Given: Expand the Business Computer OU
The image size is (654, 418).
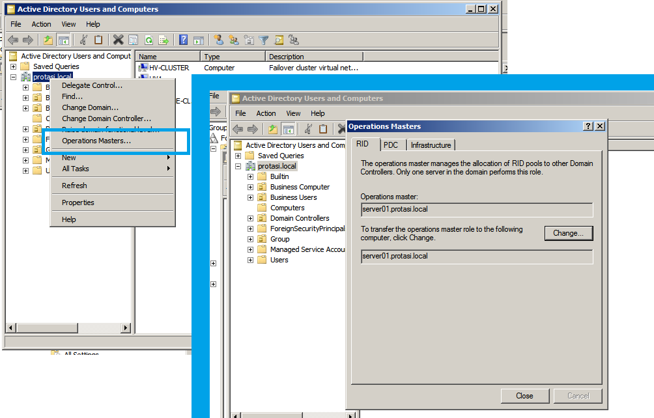Looking at the screenshot, I should pos(250,187).
